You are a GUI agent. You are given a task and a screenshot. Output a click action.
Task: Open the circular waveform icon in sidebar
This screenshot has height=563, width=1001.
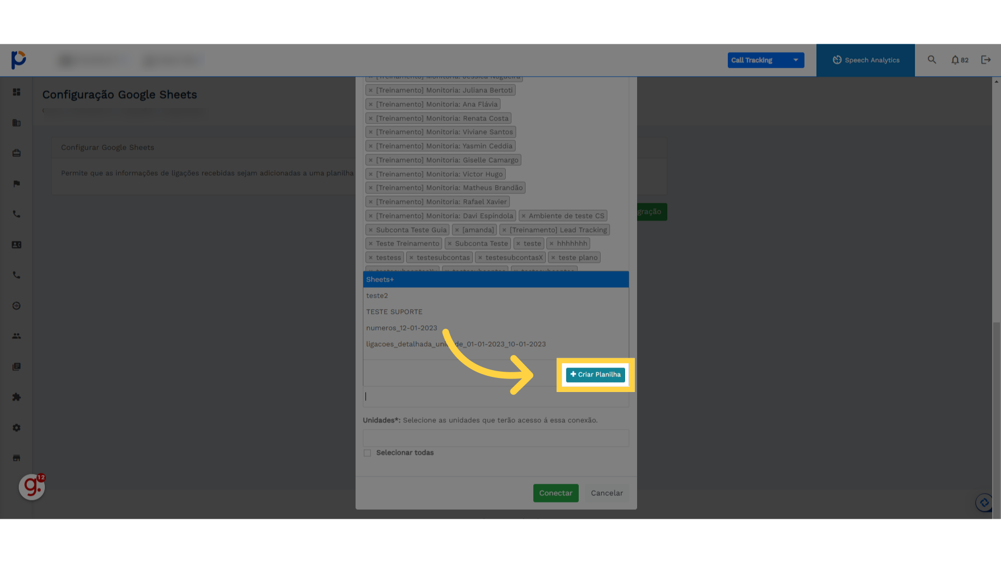(x=17, y=306)
